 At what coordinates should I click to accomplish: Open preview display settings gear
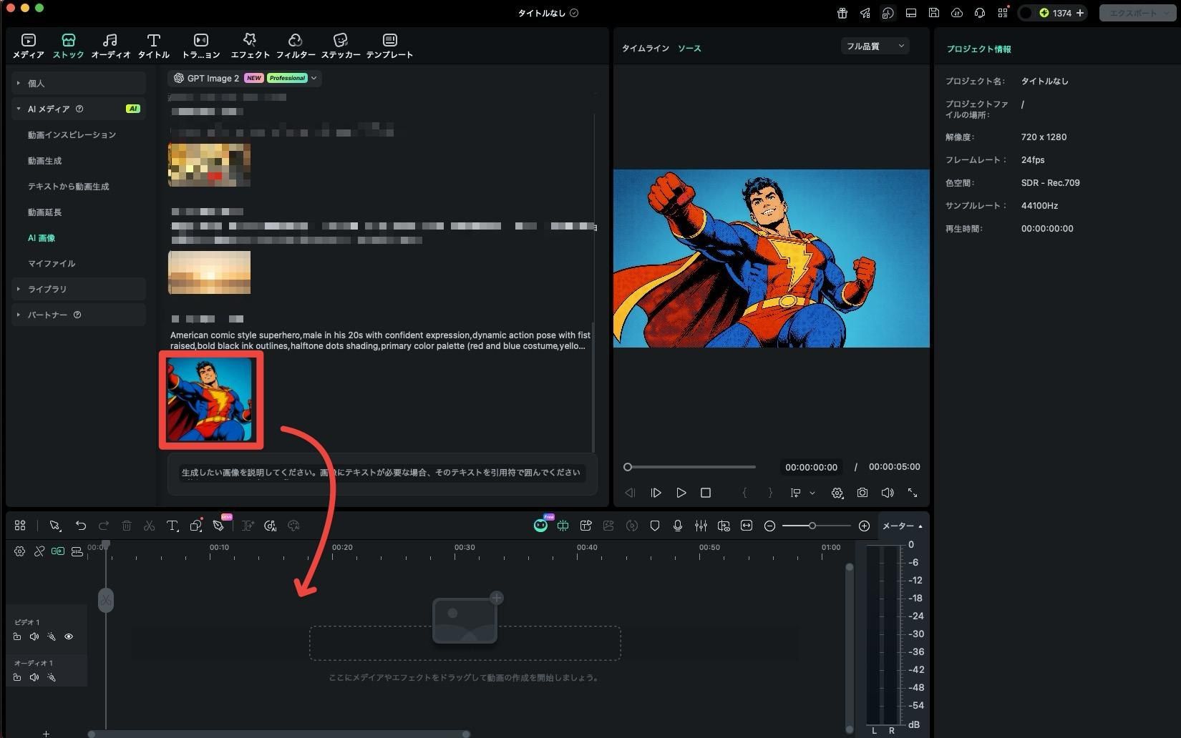pos(837,493)
